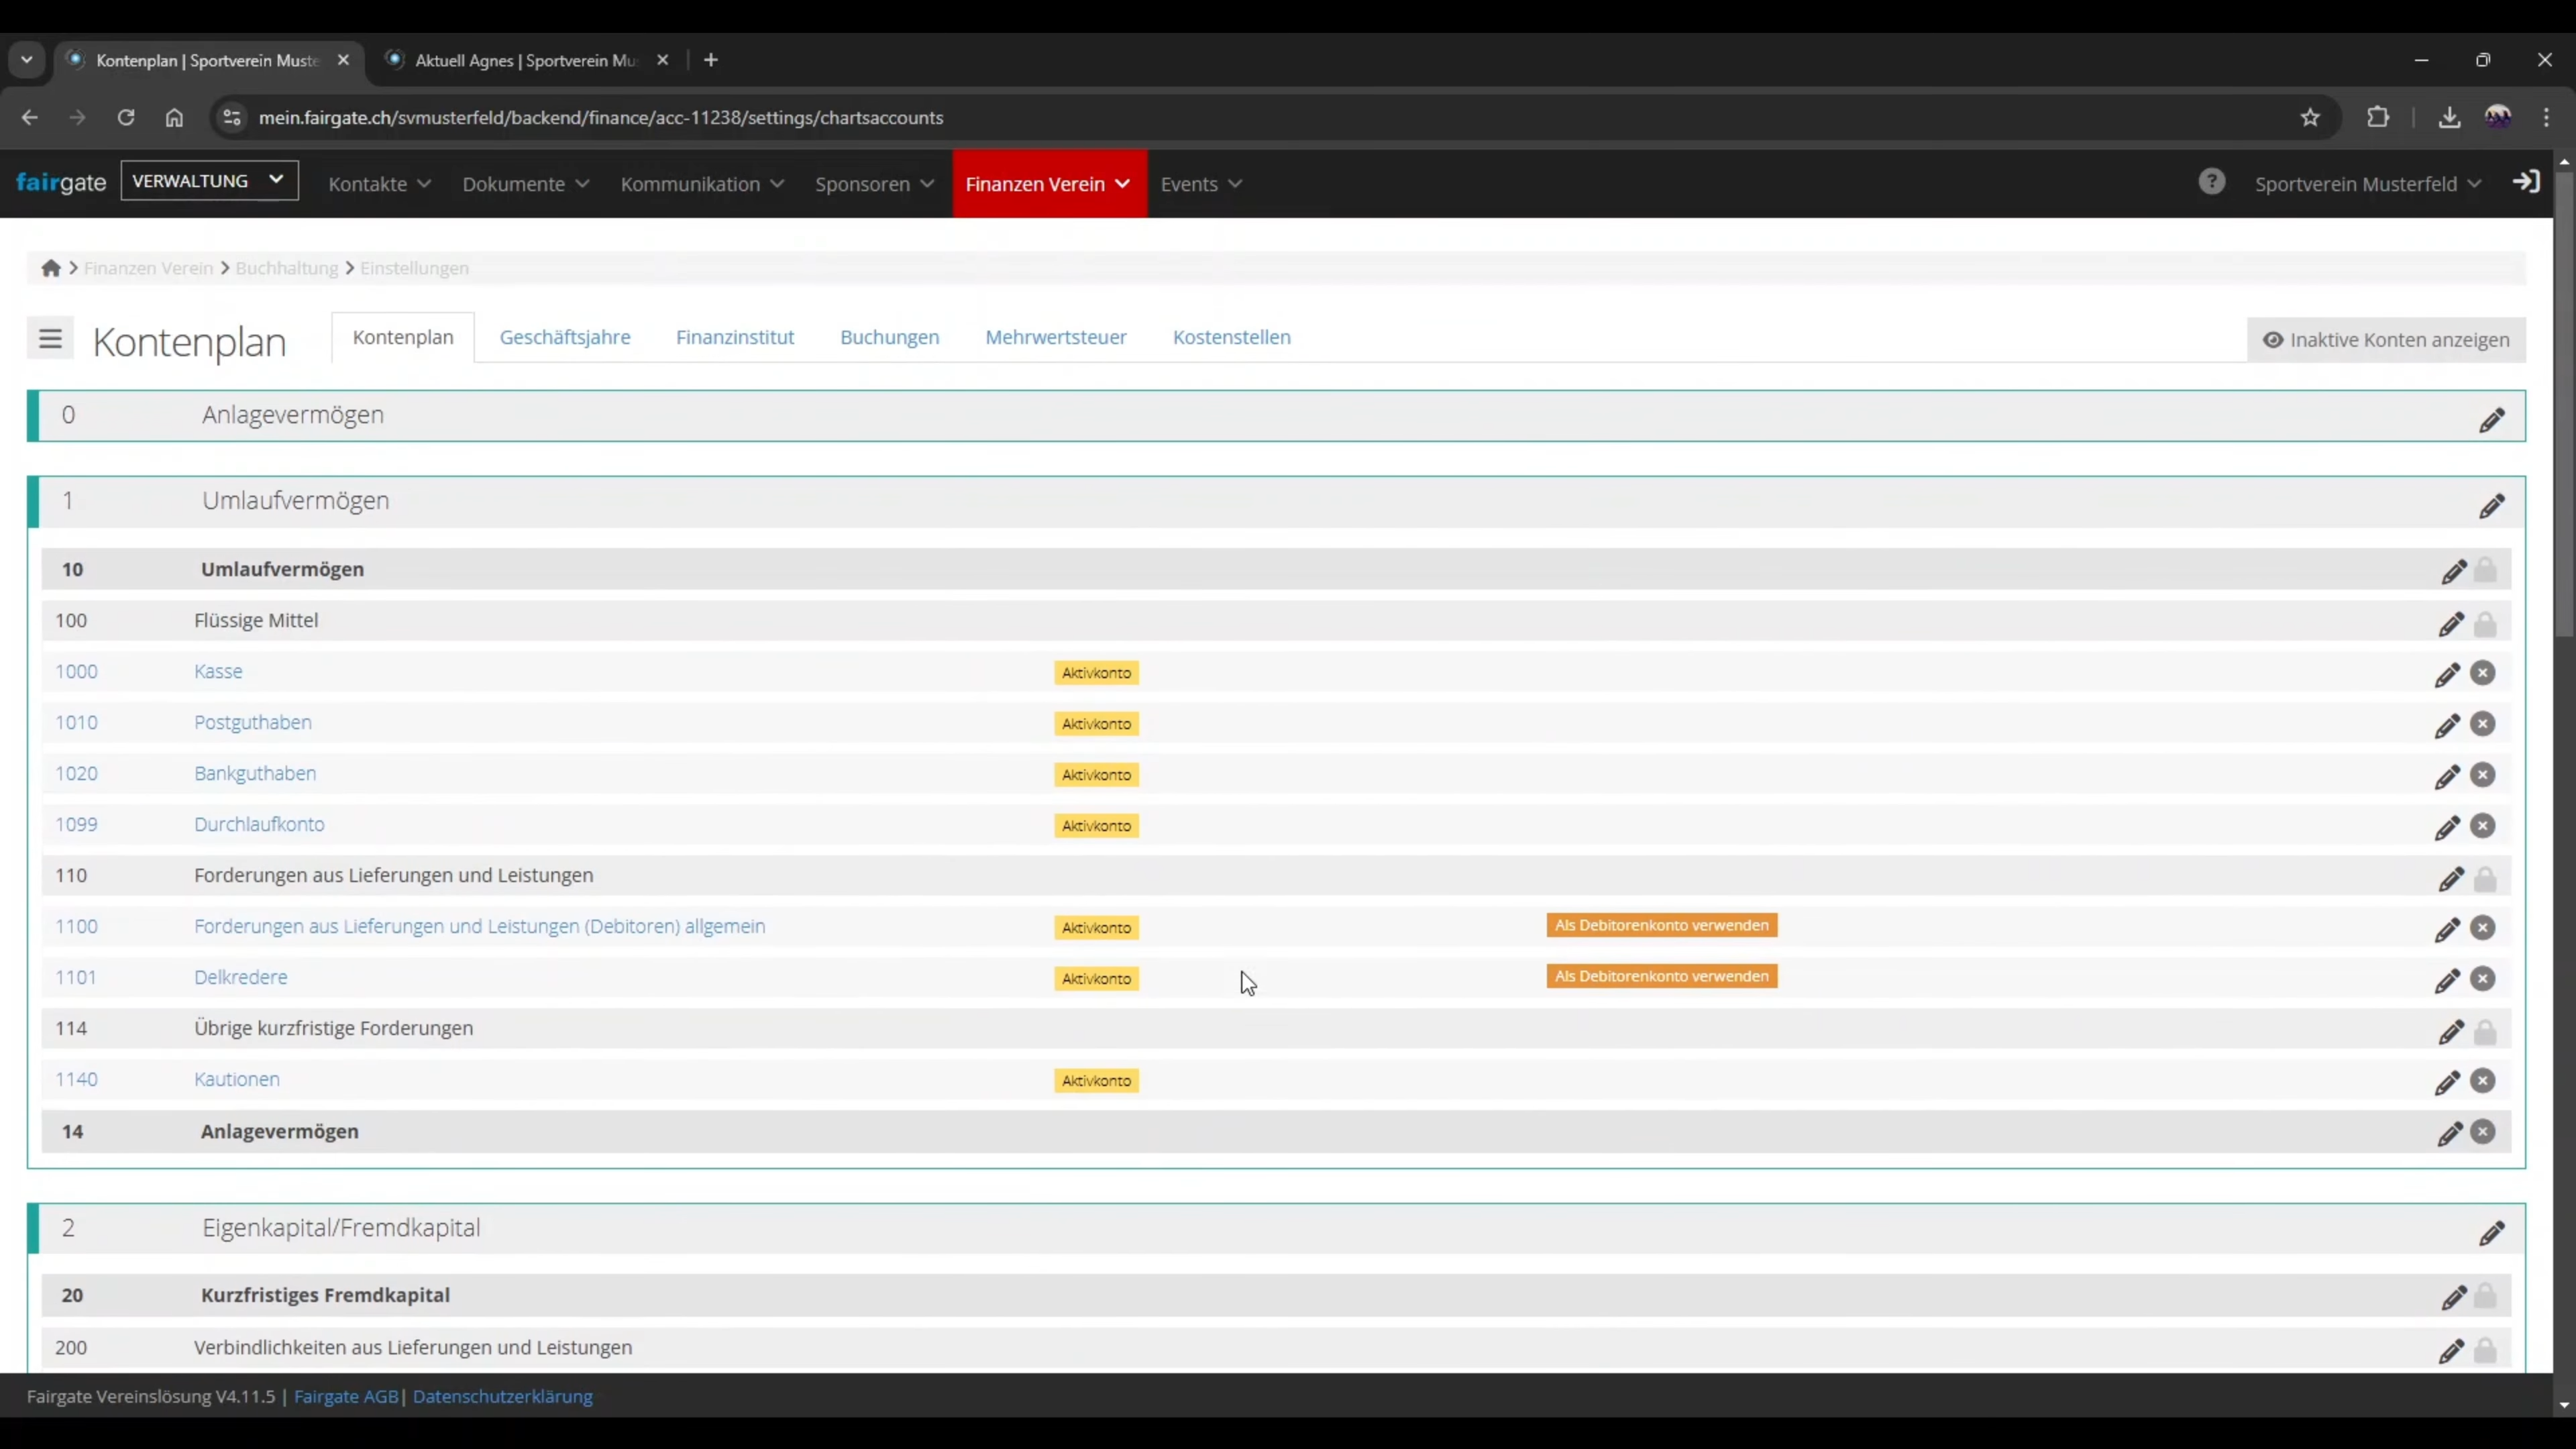
Task: Remove the Delkredere account via X icon
Action: tap(2483, 979)
